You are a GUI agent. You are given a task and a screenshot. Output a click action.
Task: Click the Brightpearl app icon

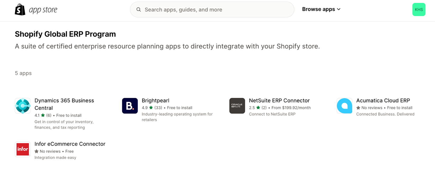click(x=130, y=106)
